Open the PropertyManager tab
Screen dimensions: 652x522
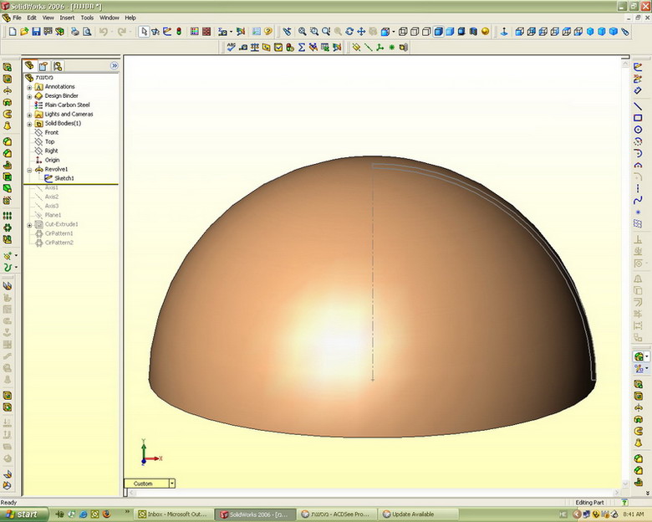43,65
